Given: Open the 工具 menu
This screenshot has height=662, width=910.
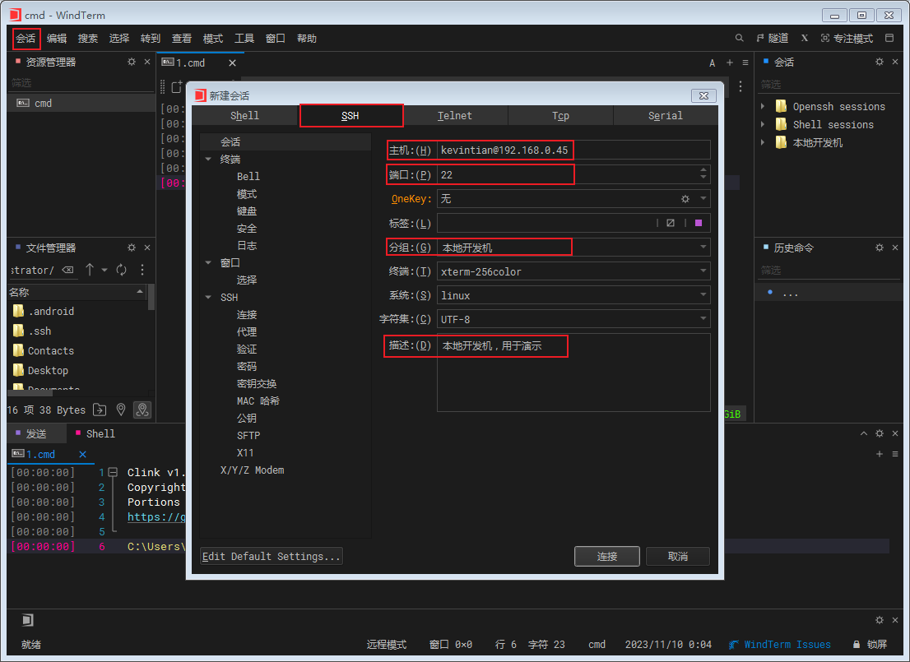Looking at the screenshot, I should point(244,39).
